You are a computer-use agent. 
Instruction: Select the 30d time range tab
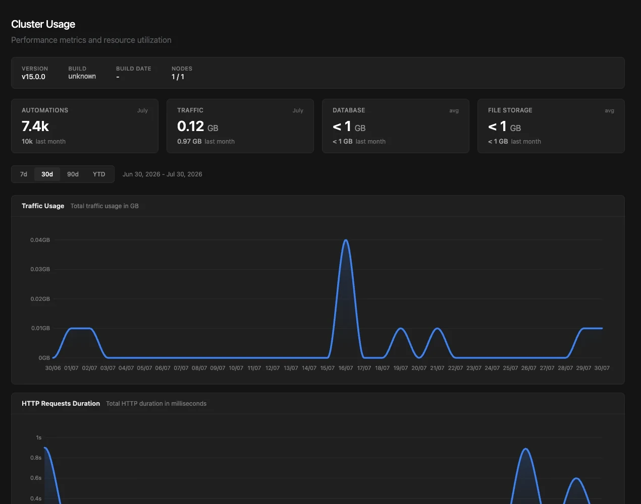(47, 174)
